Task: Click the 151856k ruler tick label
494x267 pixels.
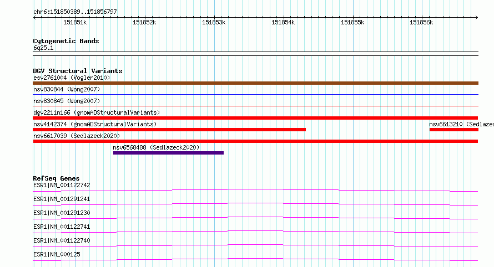Action: [421, 22]
